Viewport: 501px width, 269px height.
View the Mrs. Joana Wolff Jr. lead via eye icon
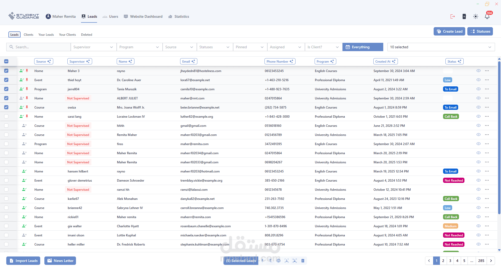point(479,107)
